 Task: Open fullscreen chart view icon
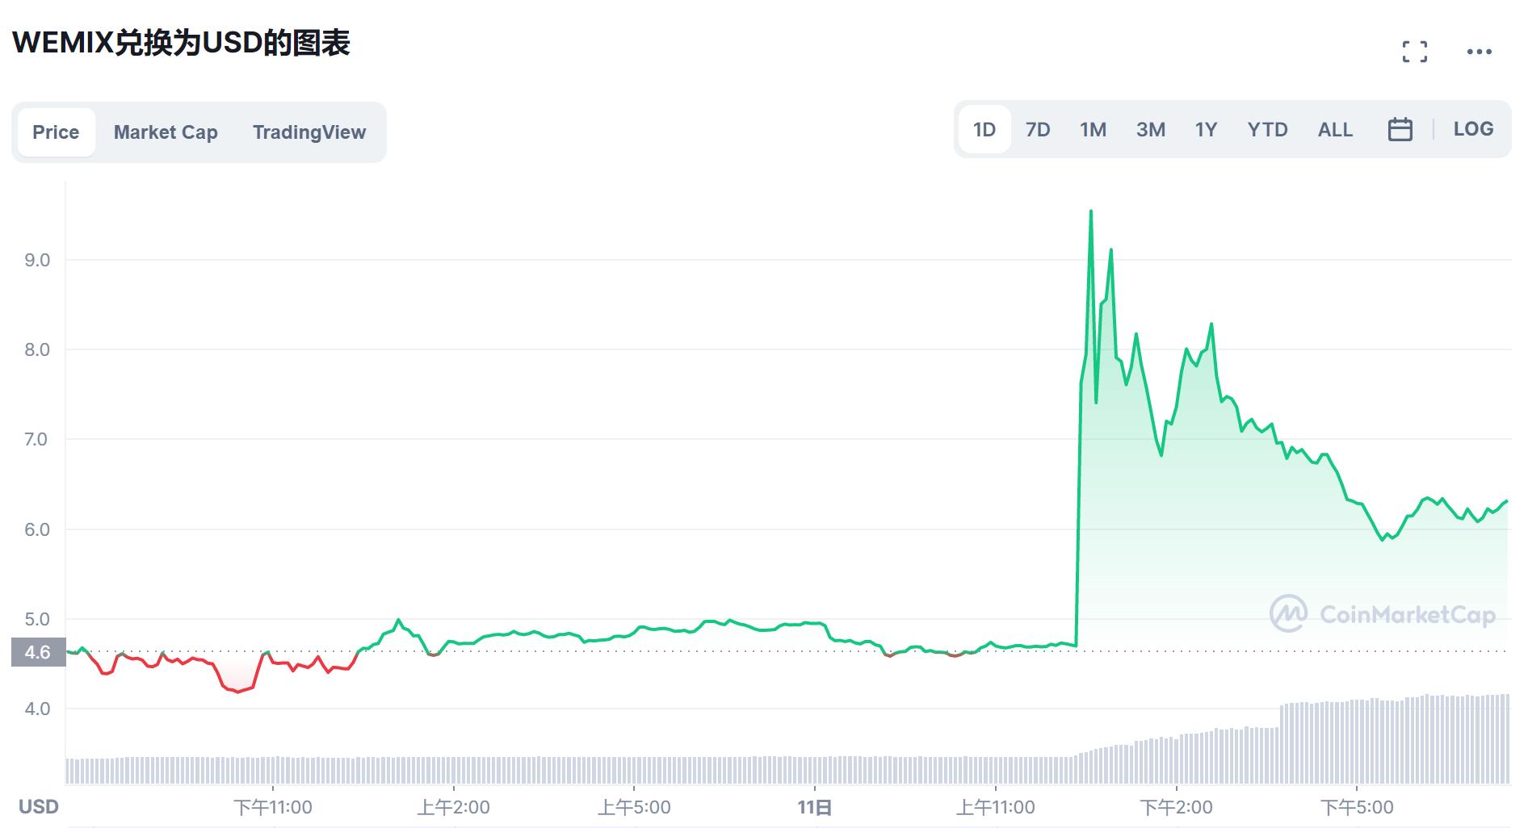1414,52
